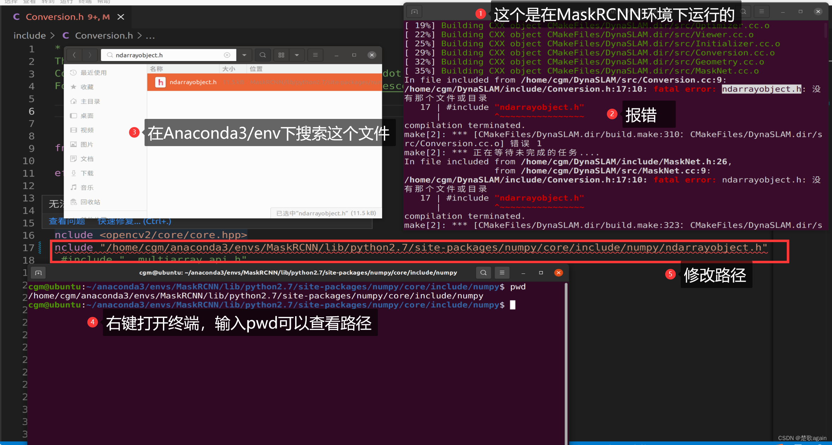Open the view options dropdown arrow
Image resolution: width=832 pixels, height=445 pixels.
[297, 55]
